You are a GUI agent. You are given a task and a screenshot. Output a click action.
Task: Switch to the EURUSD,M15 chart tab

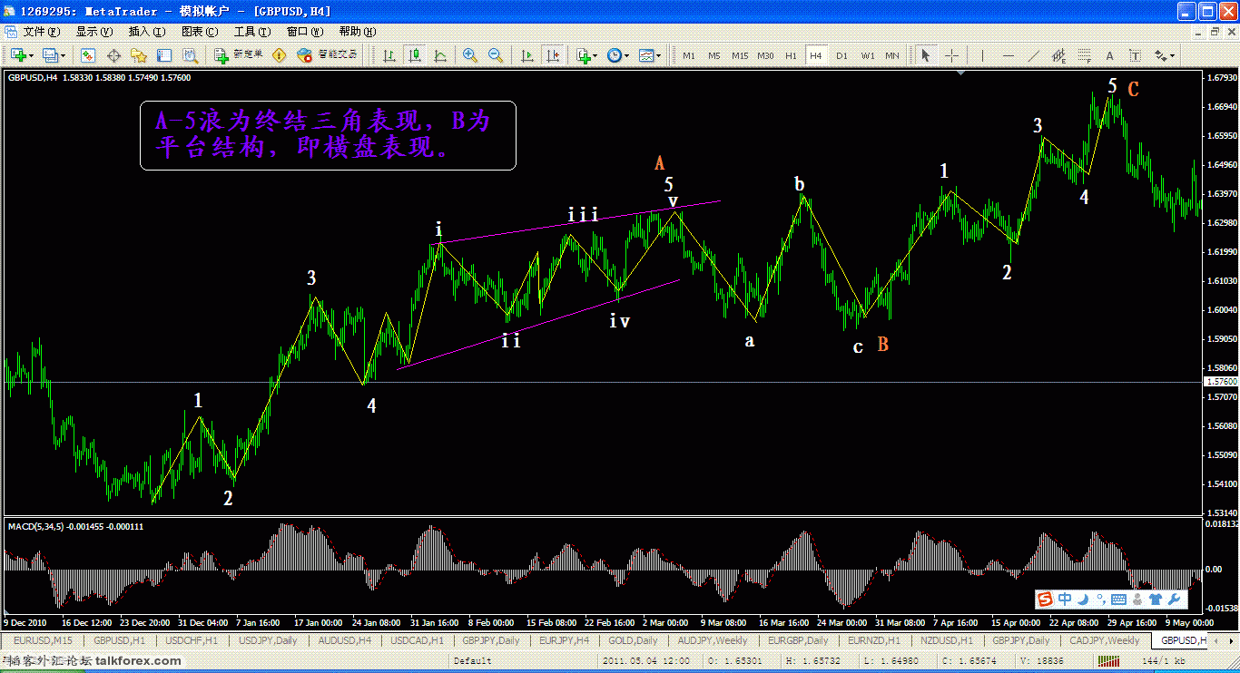click(x=41, y=641)
